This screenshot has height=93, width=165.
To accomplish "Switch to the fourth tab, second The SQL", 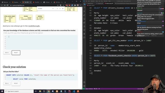I will tap(37, 2).
